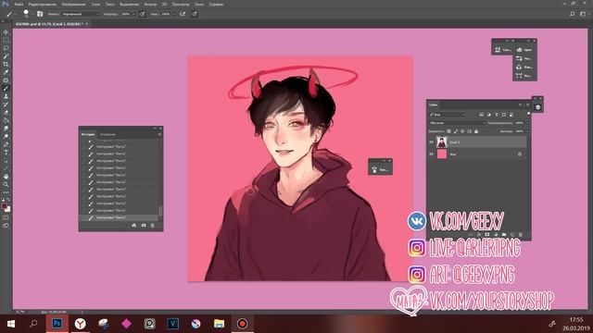Toggle lock position in Layers panel
593x333 pixels.
pyautogui.click(x=462, y=131)
